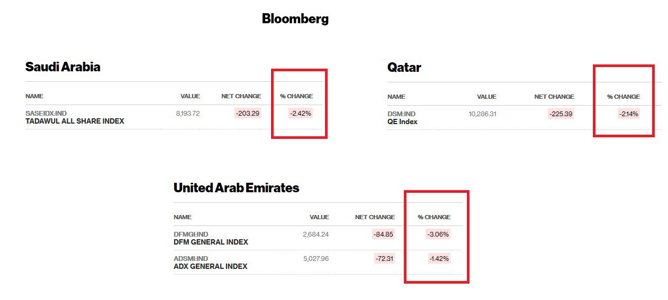Click the -2.42% change for Tadawul
Screen dimensions: 668x300
(x=301, y=113)
